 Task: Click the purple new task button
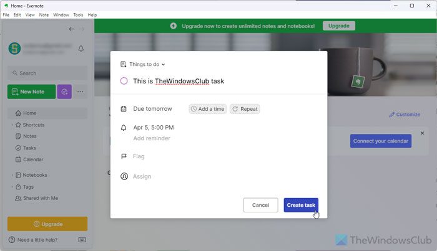64,92
